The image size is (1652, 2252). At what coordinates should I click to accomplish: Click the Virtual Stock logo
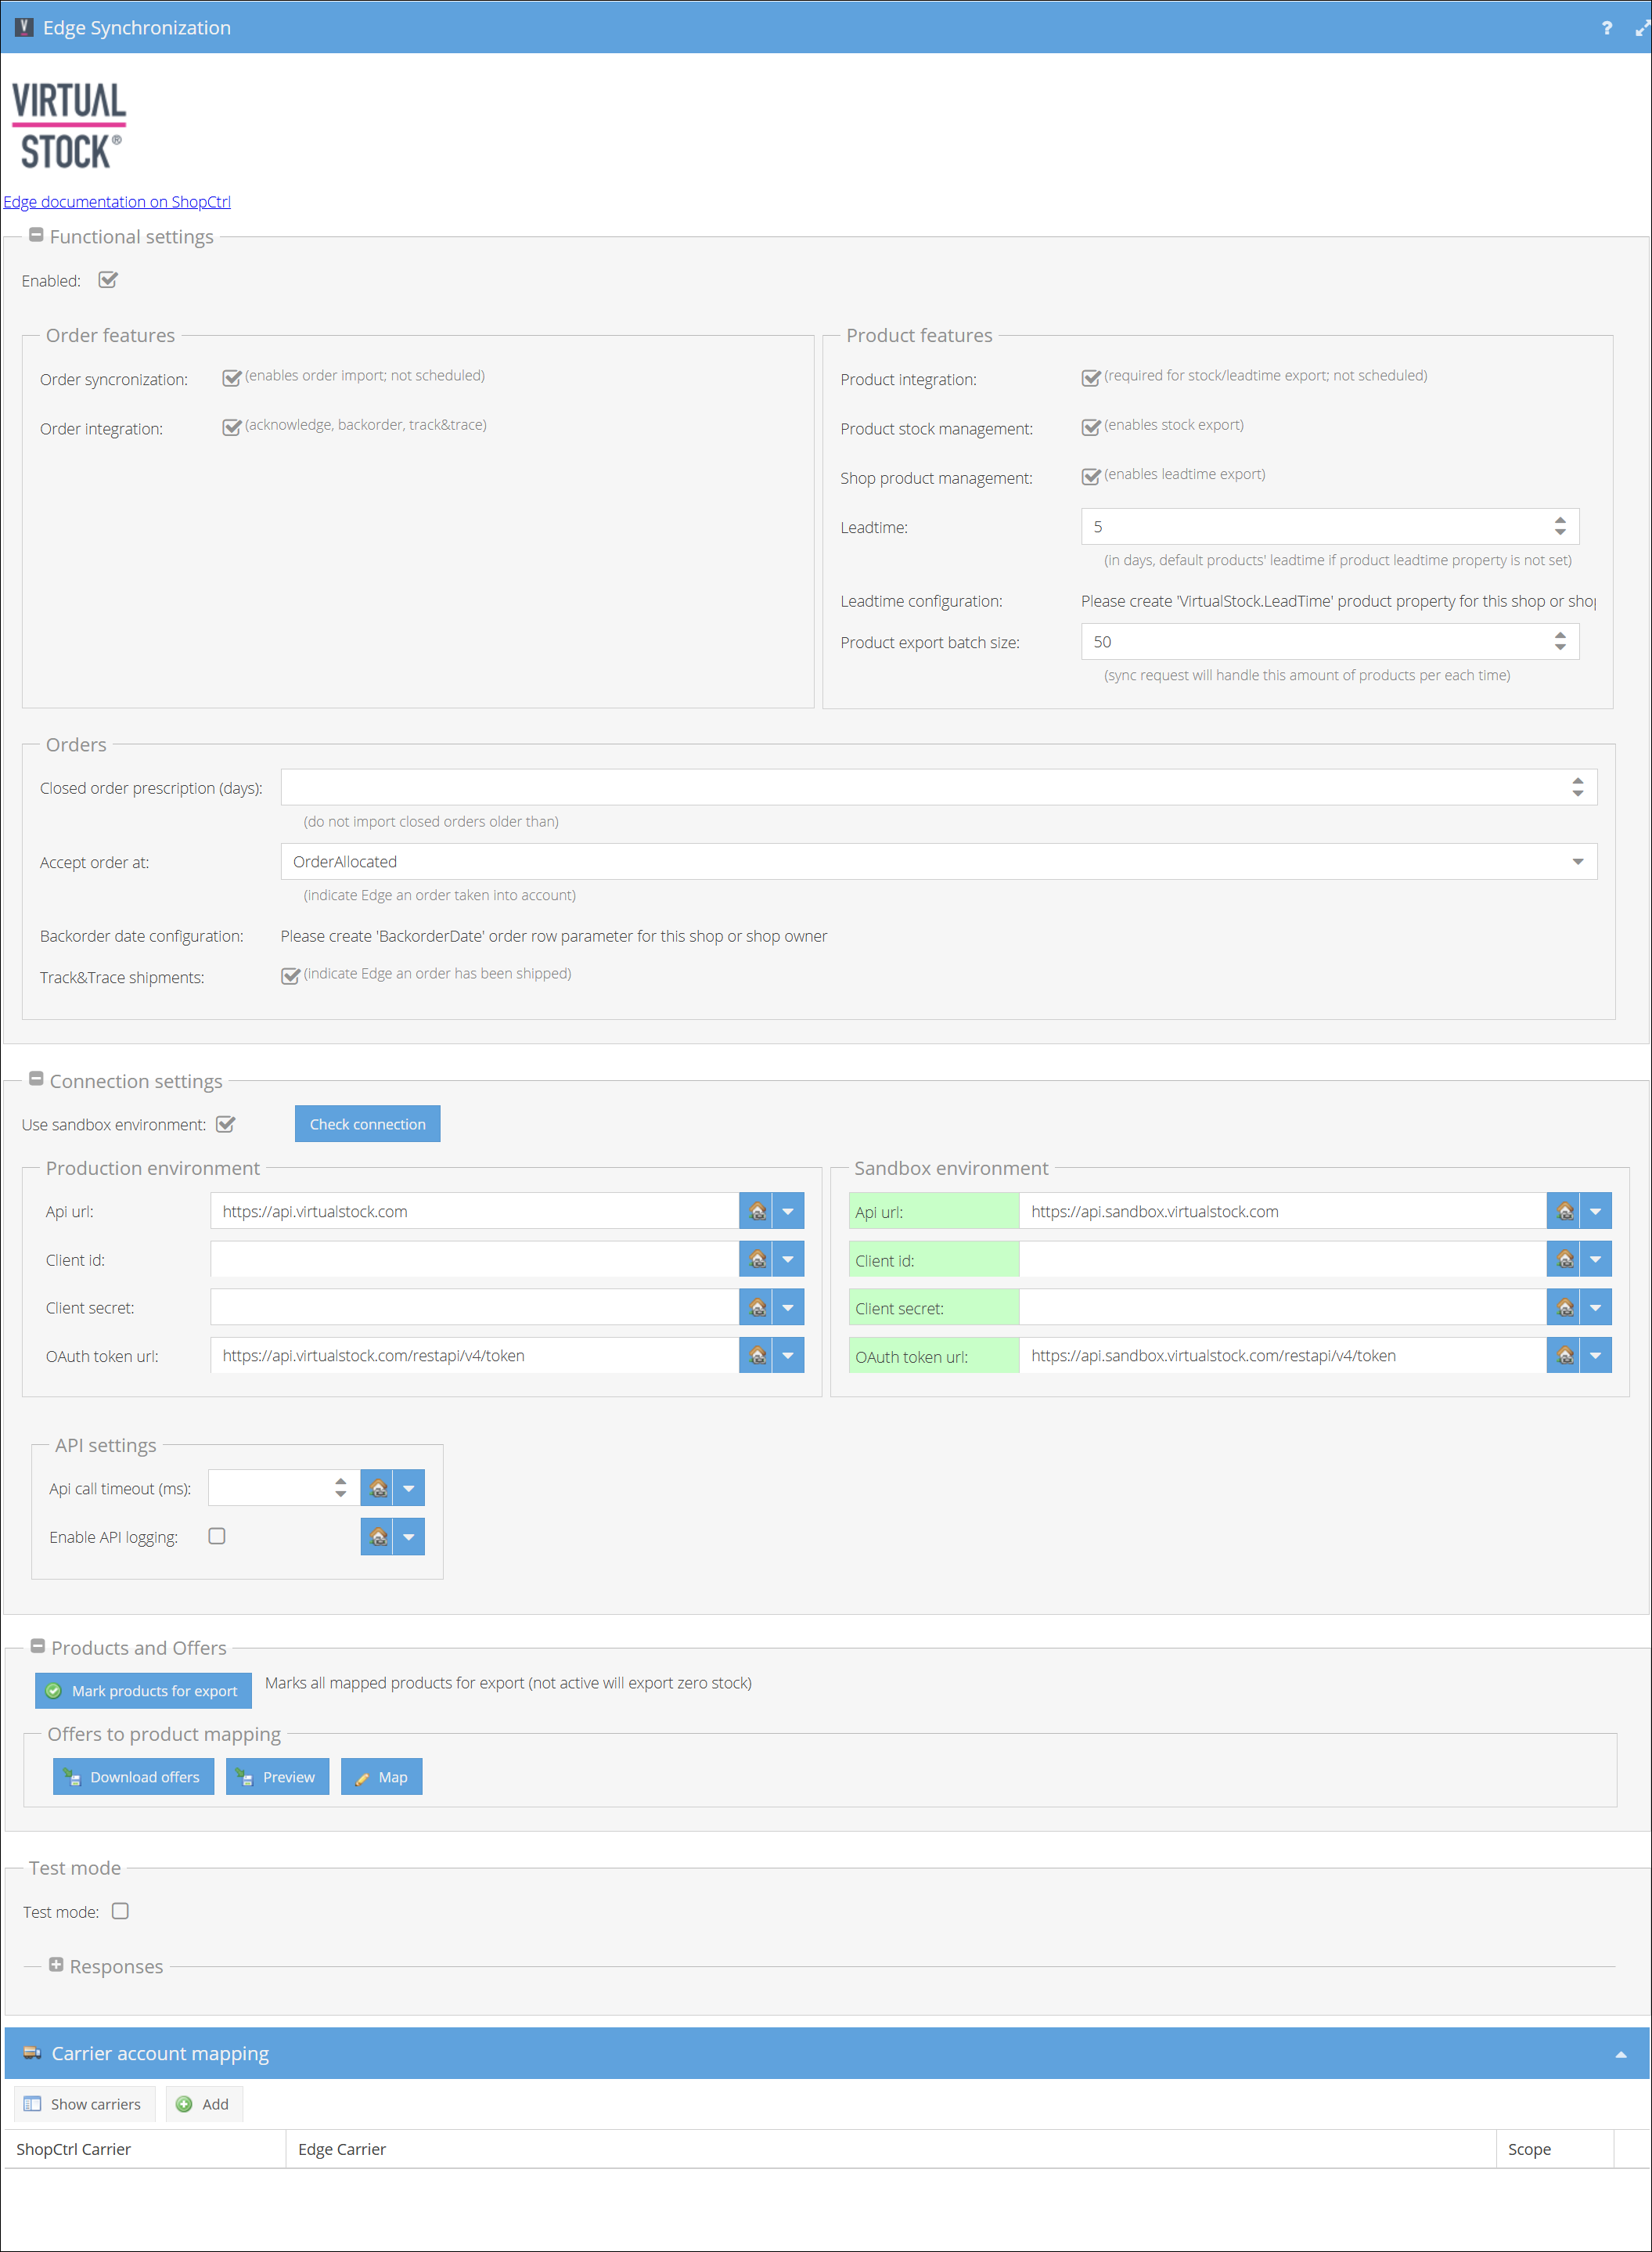(68, 125)
